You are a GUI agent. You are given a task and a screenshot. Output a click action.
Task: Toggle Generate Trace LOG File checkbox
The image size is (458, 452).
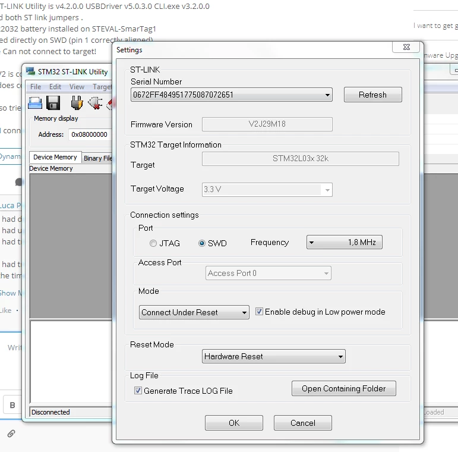pos(138,390)
